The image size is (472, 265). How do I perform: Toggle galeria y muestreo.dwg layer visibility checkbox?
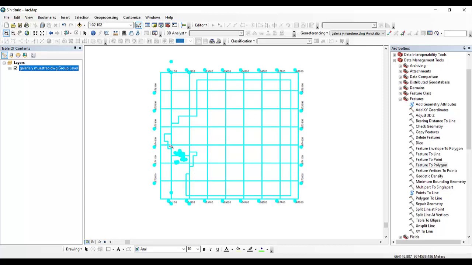[15, 68]
